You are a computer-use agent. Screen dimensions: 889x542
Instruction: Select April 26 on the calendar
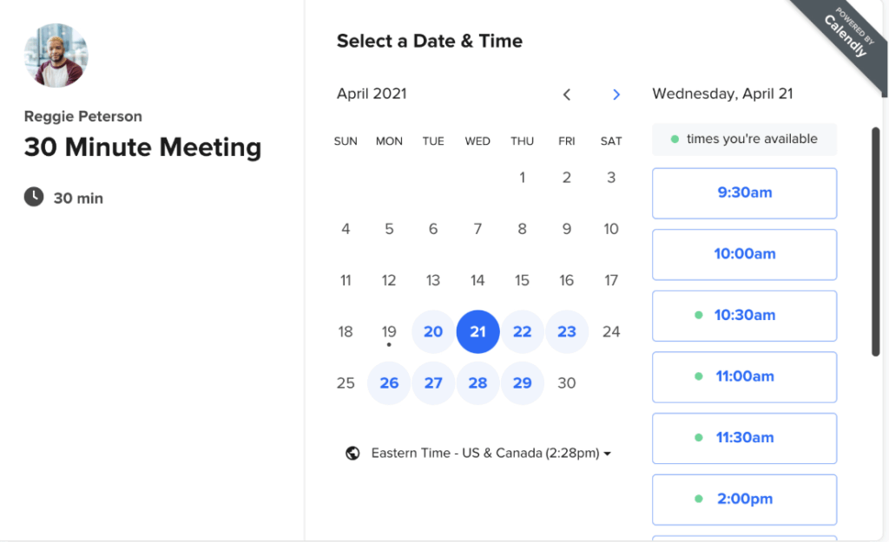coord(389,382)
